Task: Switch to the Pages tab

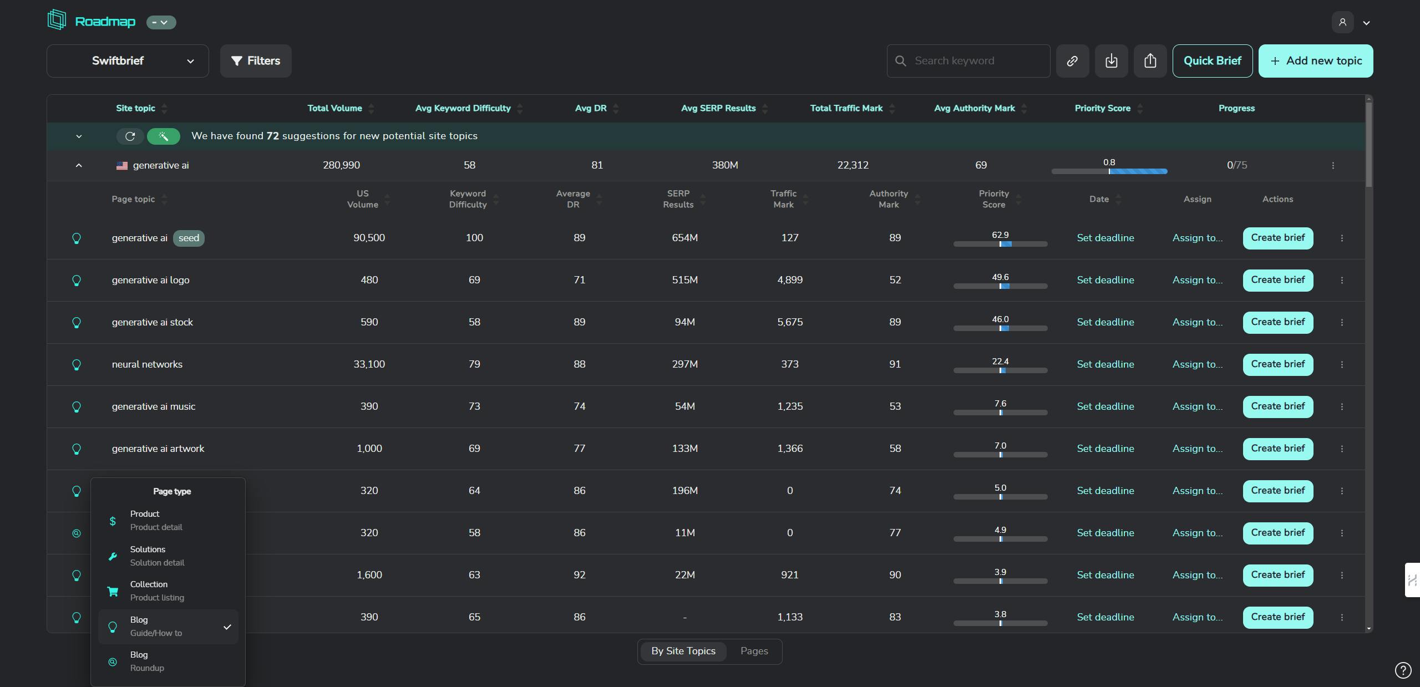Action: point(754,652)
